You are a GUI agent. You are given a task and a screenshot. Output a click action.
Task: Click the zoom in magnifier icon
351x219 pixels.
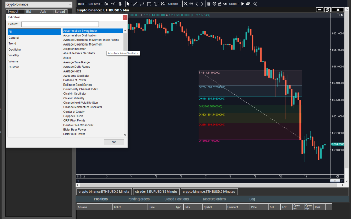pyautogui.click(x=185, y=4)
